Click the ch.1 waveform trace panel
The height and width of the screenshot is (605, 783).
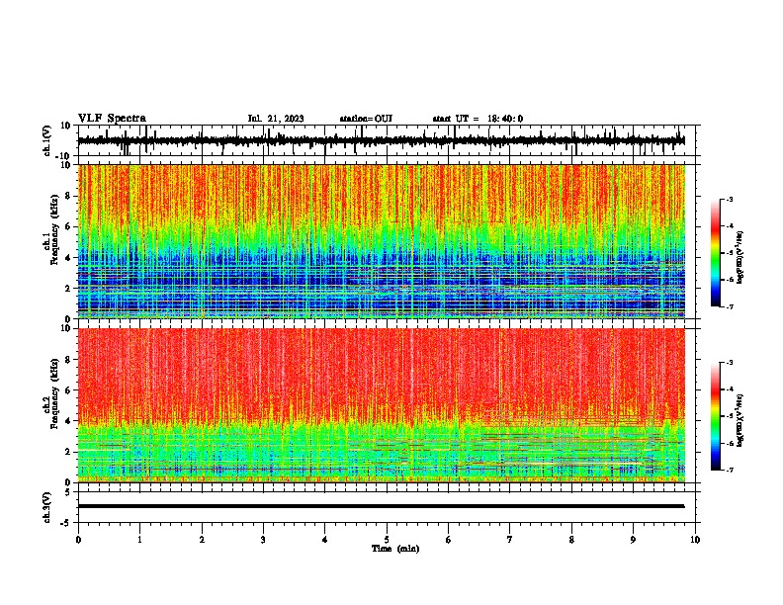(x=387, y=140)
